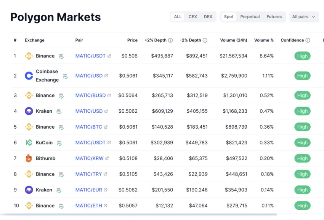Switch to the Perpetual markets tab
Image resolution: width=324 pixels, height=220 pixels.
coord(250,17)
